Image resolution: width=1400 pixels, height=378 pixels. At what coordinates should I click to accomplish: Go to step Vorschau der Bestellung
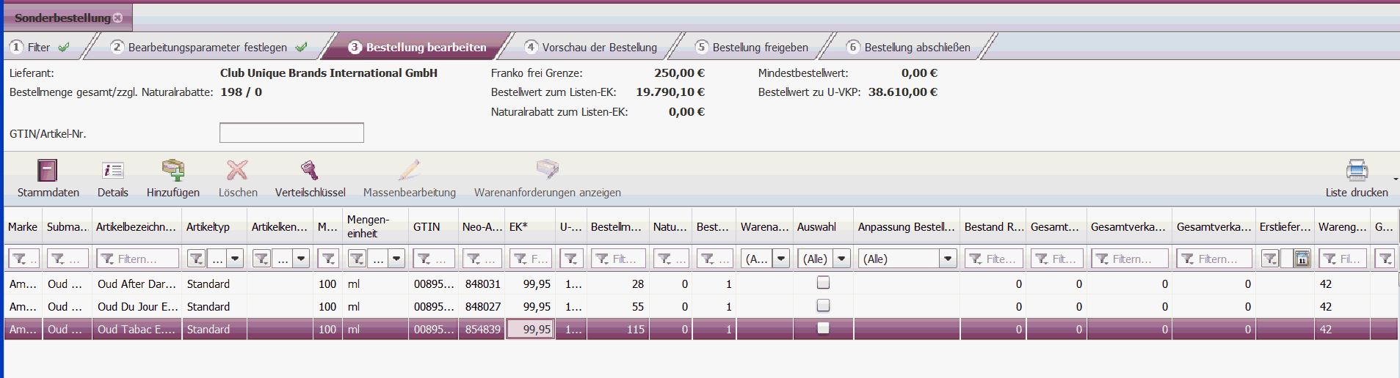tap(591, 47)
